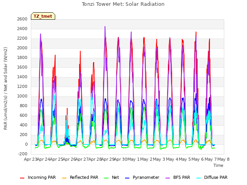247x185 pixels.
Task: Click the TZ_tmet label tag
Action: tap(43, 16)
